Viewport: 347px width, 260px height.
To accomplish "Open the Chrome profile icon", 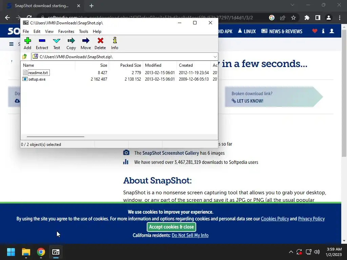I will tap(329, 18).
